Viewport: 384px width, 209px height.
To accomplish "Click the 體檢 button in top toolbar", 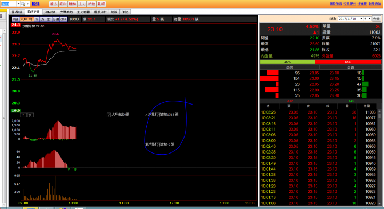I will 73,4.
